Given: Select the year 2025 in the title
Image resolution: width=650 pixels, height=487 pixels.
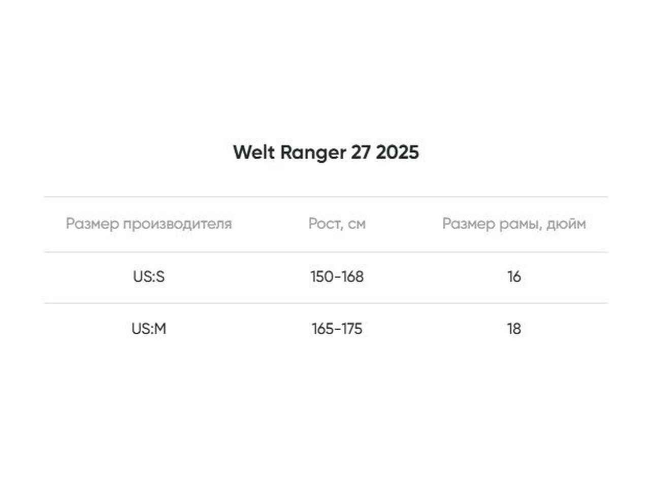Looking at the screenshot, I should [397, 152].
